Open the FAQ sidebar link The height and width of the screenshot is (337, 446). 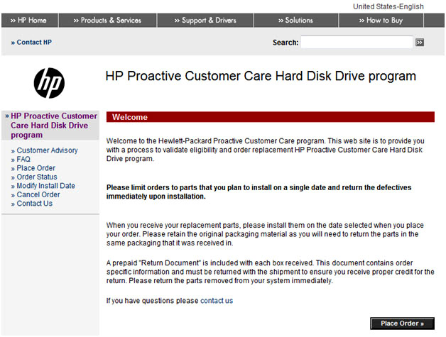(23, 160)
